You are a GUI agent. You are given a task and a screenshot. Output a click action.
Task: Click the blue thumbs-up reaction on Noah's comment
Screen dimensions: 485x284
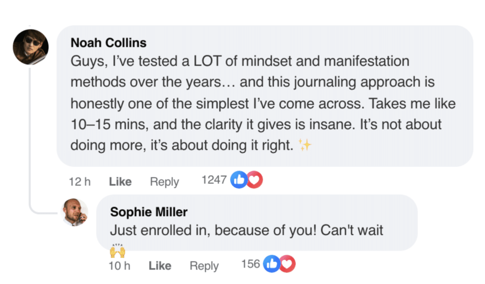tap(239, 180)
